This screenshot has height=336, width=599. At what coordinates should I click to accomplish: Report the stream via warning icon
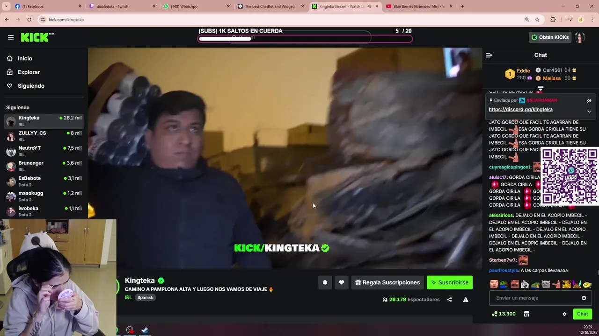pos(466,300)
